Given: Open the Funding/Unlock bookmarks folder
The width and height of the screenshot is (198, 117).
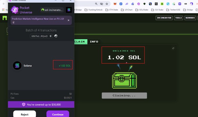Looking at the screenshot, I should point(93,10).
